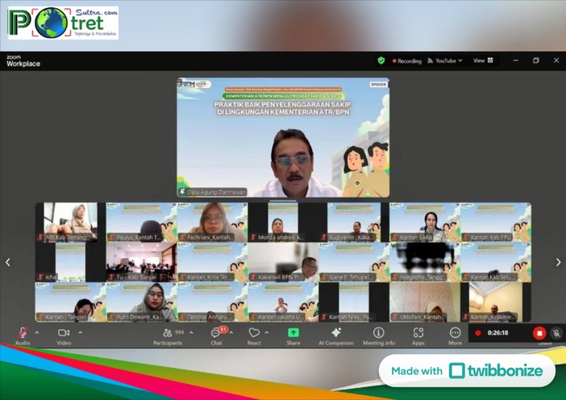Screen dimensions: 566x400
Task: Expand the chevron beside Participants
Action: pyautogui.click(x=191, y=332)
